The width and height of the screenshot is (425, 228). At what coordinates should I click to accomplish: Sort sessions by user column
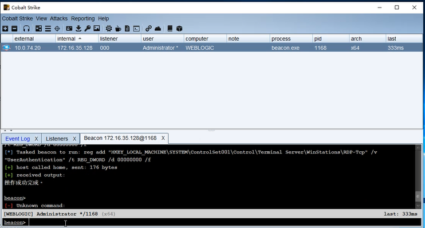162,39
